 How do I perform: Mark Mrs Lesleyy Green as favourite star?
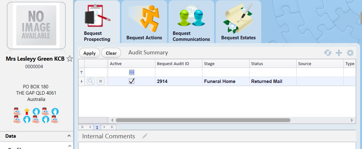(69, 59)
